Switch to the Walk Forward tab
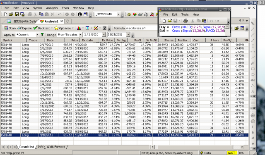Image resolution: width=265 pixels, height=155 pixels. tap(56, 147)
